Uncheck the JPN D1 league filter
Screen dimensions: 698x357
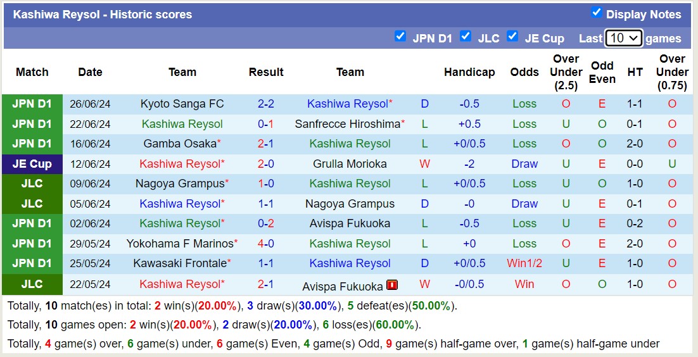[x=400, y=37]
